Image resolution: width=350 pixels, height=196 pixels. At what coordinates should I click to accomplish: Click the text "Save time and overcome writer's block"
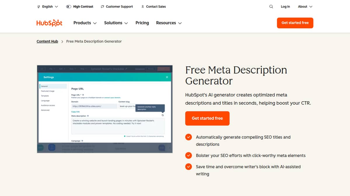point(248,170)
